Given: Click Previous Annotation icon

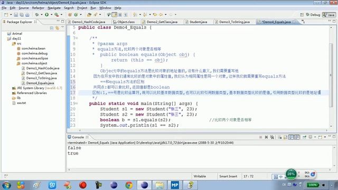Looking at the screenshot, I should pyautogui.click(x=145, y=15).
